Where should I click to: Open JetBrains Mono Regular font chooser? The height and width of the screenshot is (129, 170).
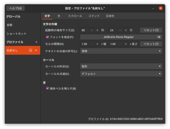point(121,37)
